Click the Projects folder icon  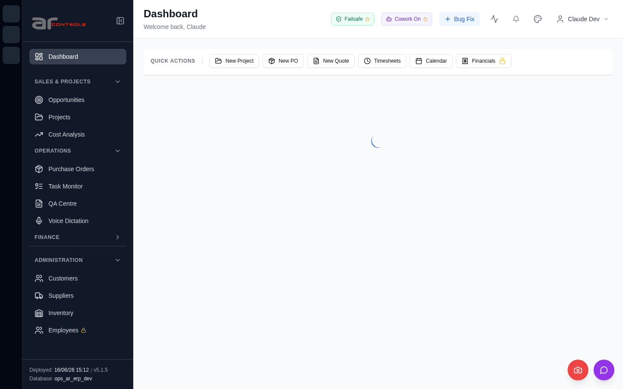tap(39, 117)
